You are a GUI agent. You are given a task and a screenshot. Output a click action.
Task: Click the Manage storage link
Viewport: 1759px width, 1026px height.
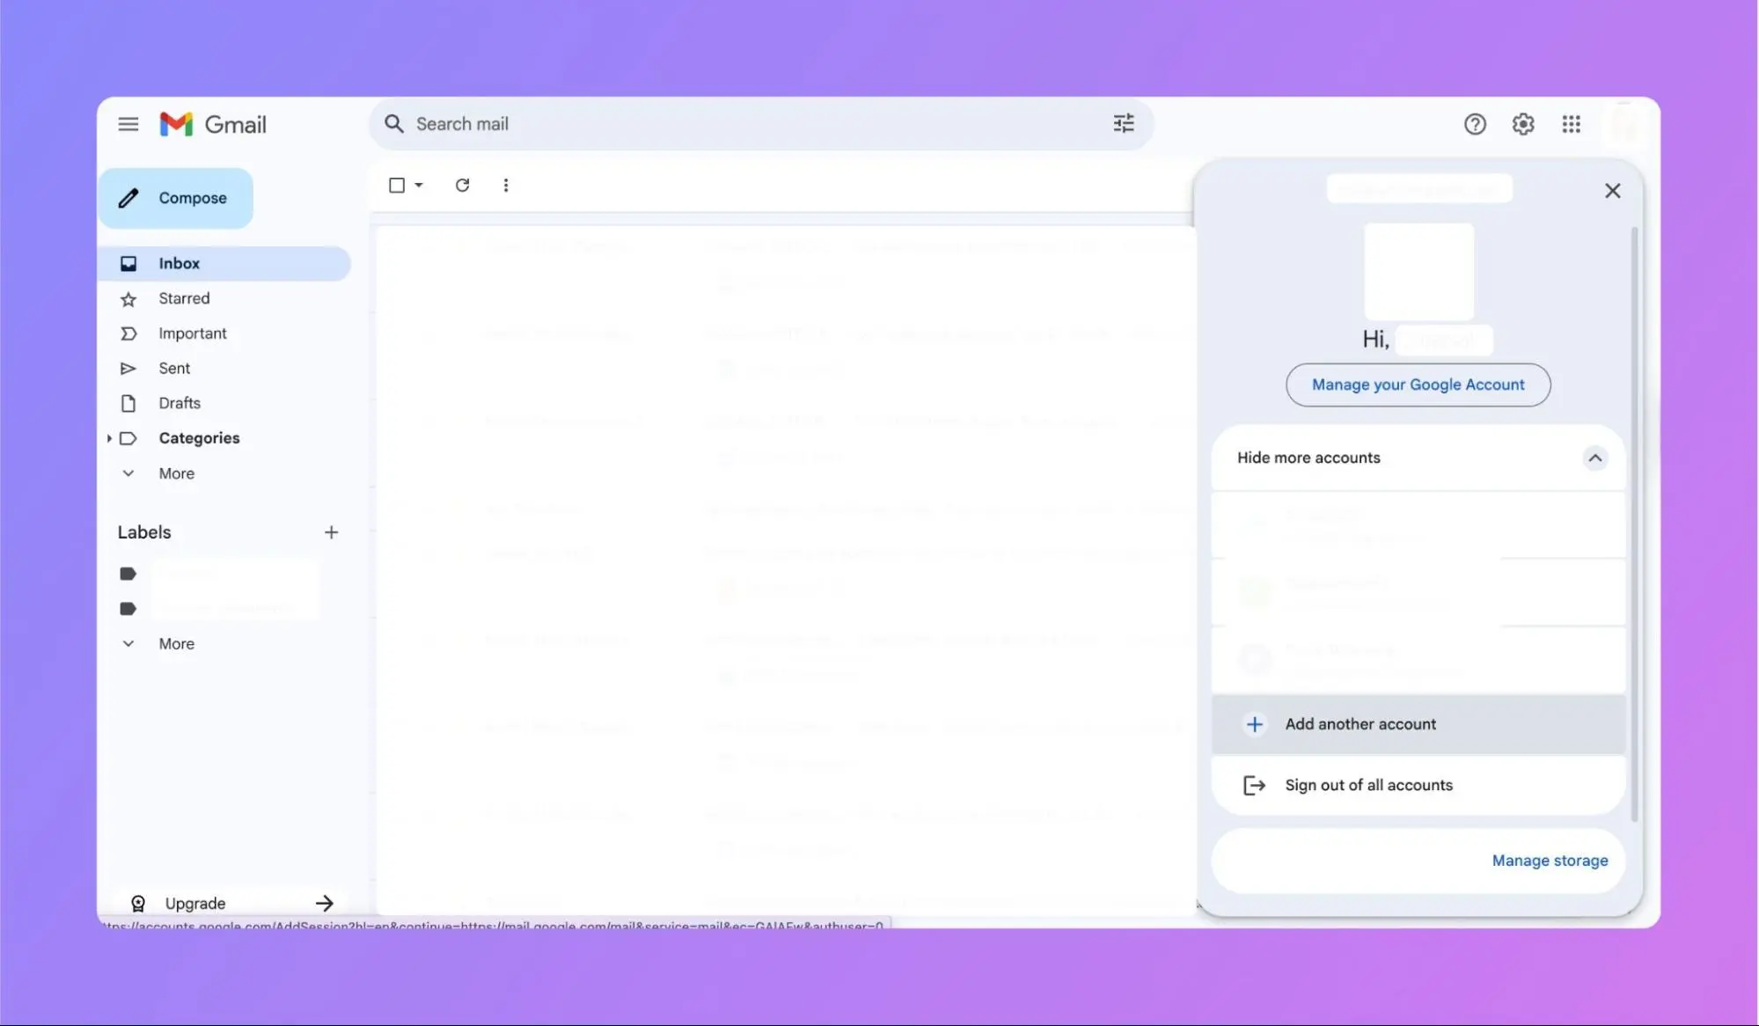point(1549,860)
